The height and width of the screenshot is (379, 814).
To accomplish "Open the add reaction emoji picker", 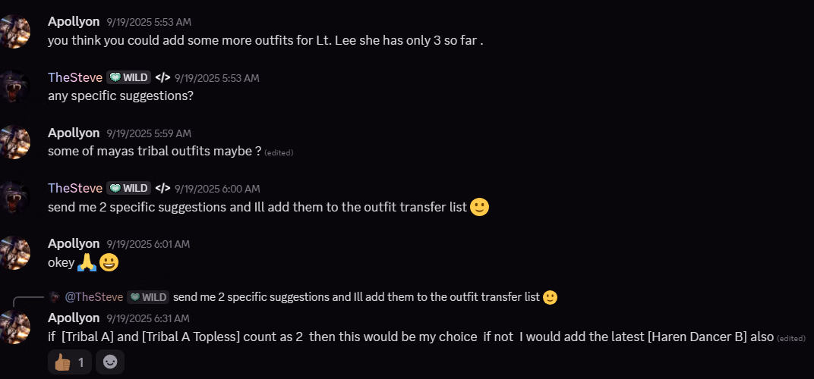I will pos(111,362).
